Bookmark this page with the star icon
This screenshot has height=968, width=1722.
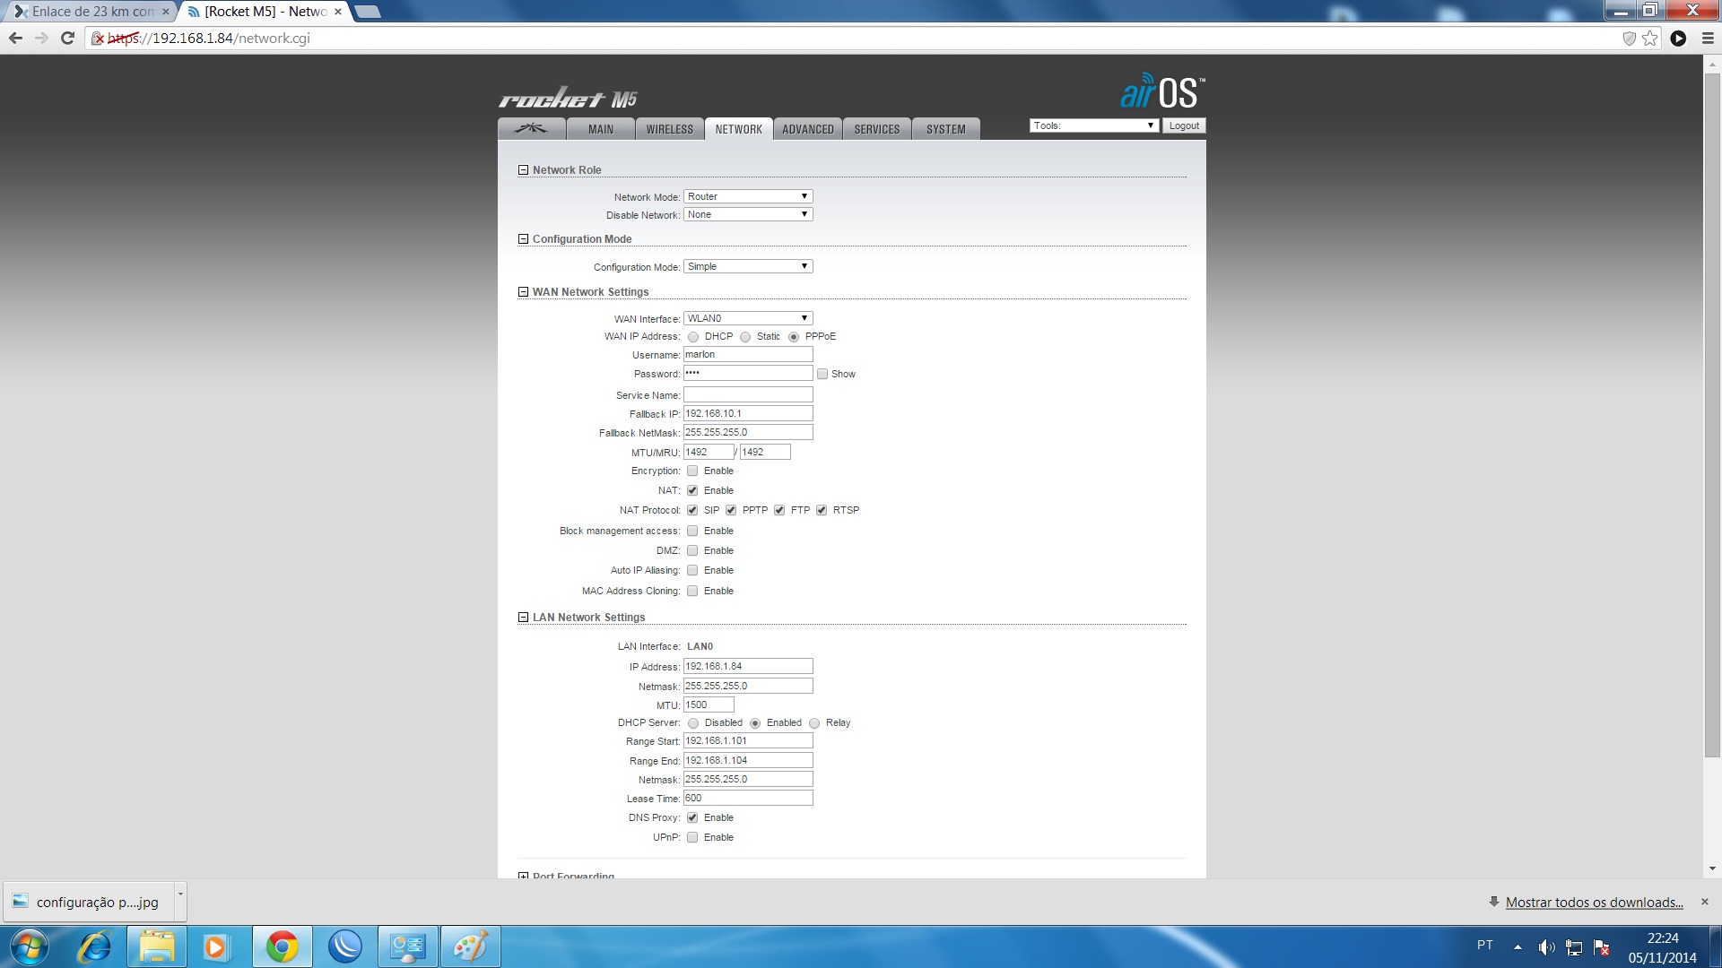(x=1650, y=39)
